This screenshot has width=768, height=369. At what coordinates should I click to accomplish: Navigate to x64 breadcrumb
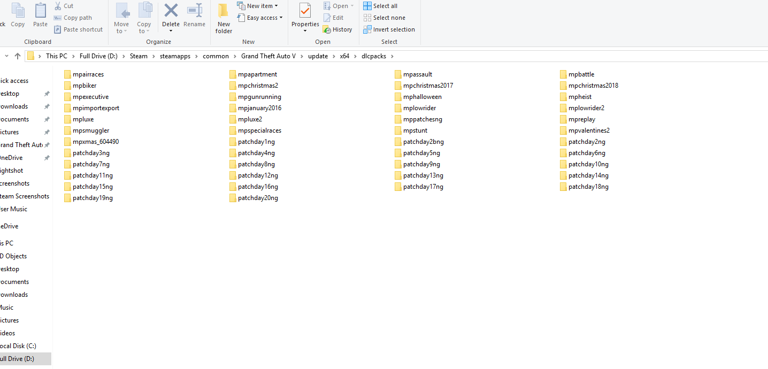click(344, 56)
